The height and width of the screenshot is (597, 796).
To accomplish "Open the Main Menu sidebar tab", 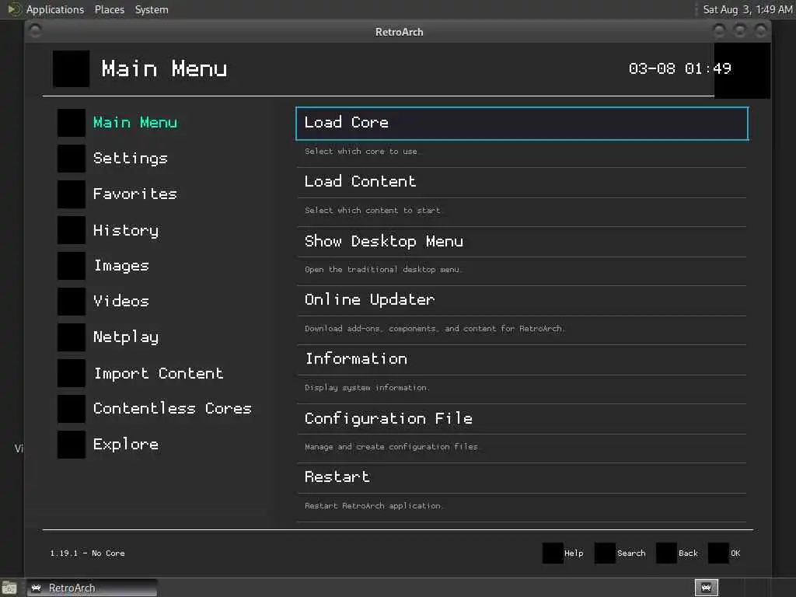I will click(135, 123).
